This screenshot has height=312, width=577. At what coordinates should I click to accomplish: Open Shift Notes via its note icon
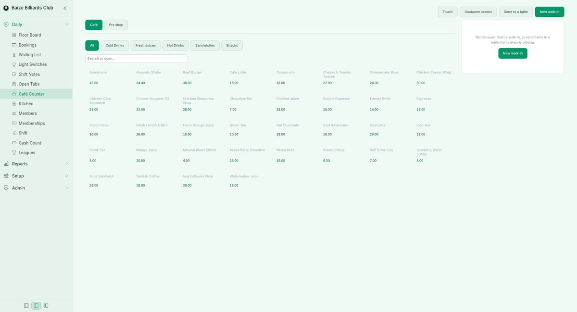click(14, 75)
